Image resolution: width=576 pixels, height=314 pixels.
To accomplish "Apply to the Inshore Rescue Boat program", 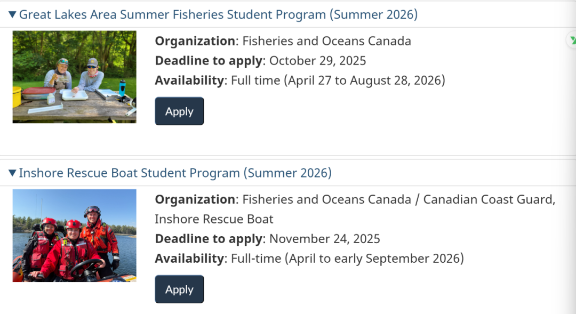I will (179, 289).
